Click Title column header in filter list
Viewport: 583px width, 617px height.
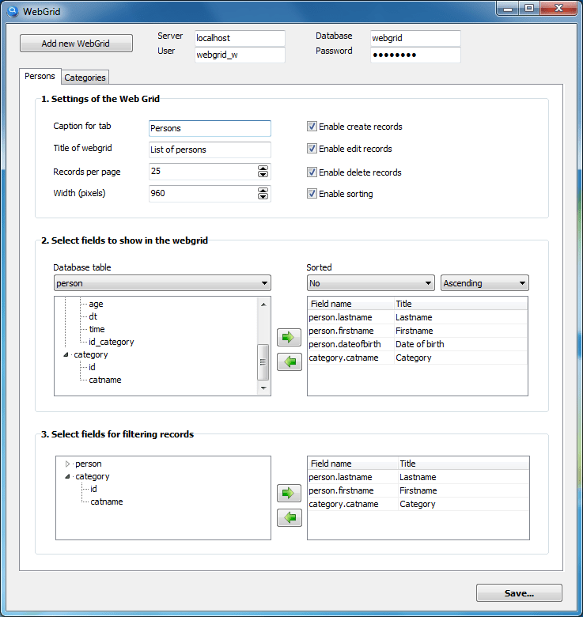[464, 464]
